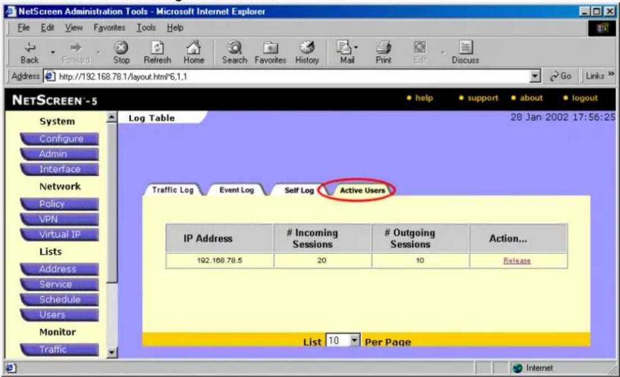Click the IP Address column header

click(x=220, y=238)
